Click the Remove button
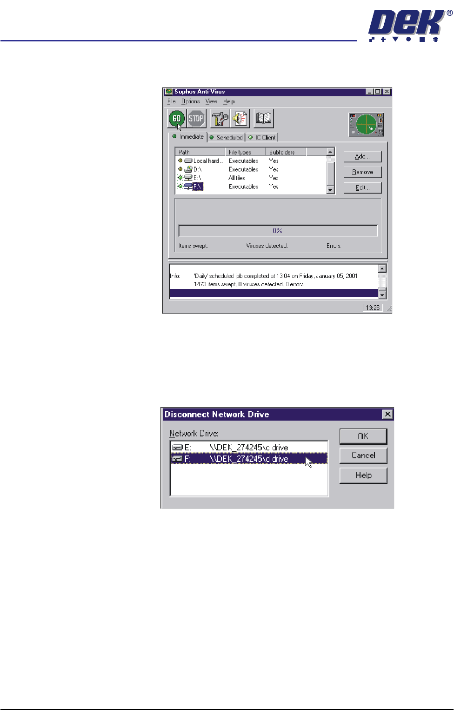 coord(362,172)
